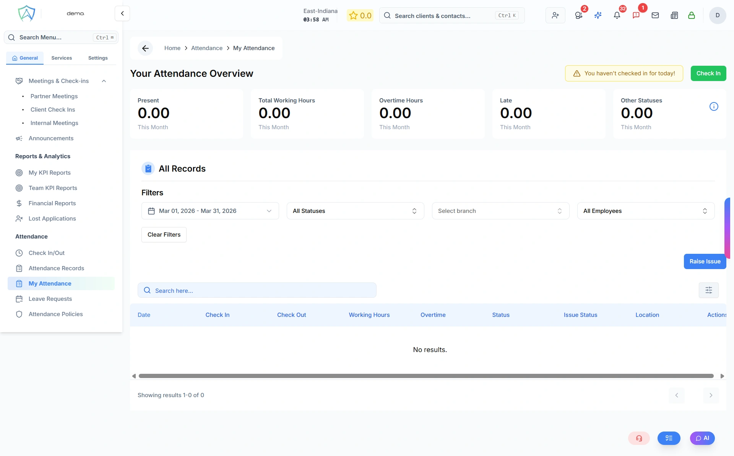Open the AI sparkle icon in header
This screenshot has width=734, height=456.
pyautogui.click(x=598, y=15)
